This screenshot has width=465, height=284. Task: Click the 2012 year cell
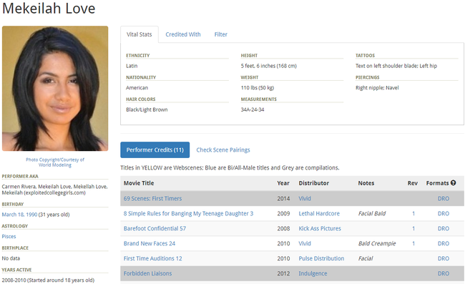coord(283,273)
